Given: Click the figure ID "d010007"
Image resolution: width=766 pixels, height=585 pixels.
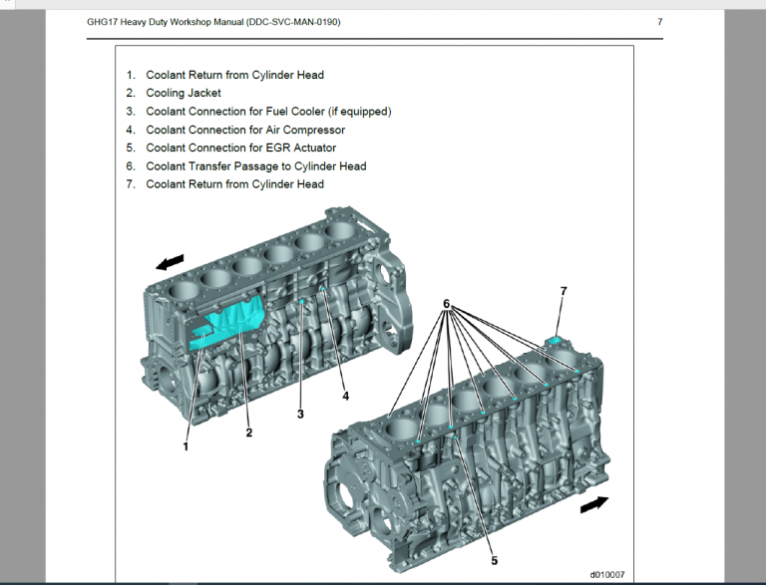Looking at the screenshot, I should point(607,575).
